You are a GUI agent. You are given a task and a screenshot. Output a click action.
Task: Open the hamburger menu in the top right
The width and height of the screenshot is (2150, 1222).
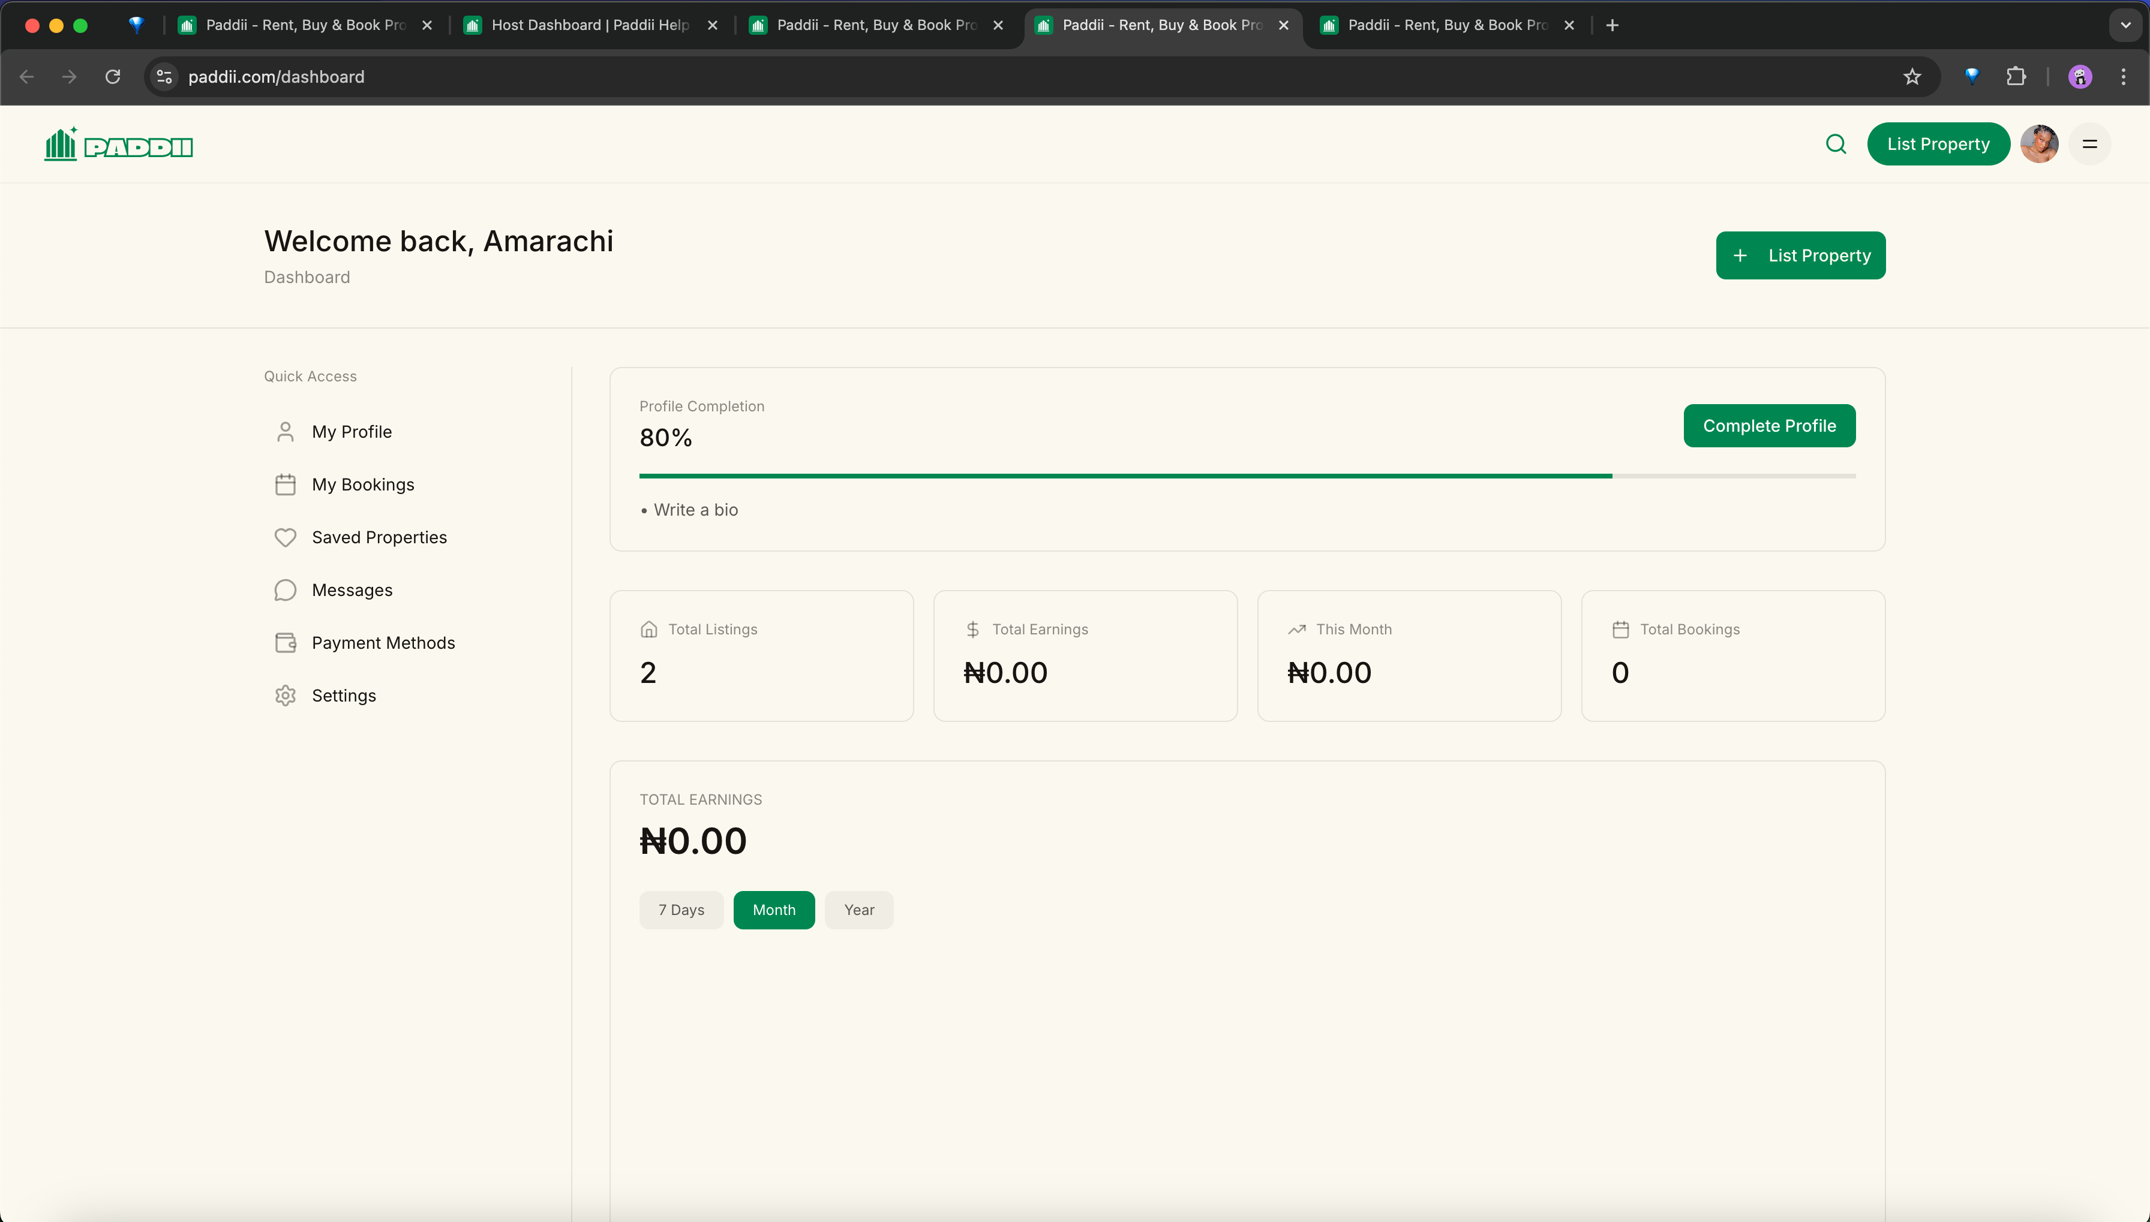click(2091, 143)
